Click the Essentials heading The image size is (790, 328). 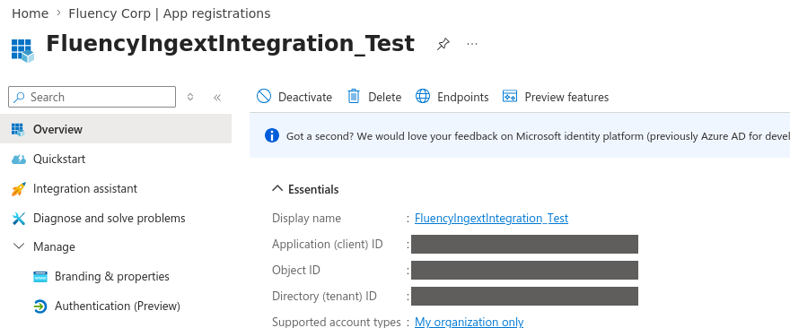click(313, 190)
